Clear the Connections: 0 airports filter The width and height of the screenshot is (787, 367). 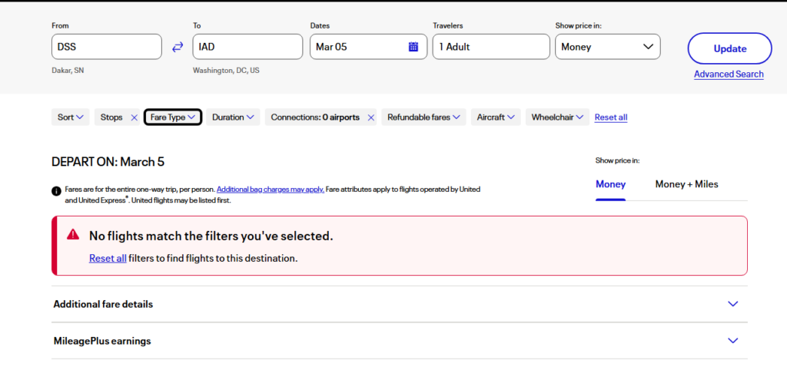coord(370,117)
